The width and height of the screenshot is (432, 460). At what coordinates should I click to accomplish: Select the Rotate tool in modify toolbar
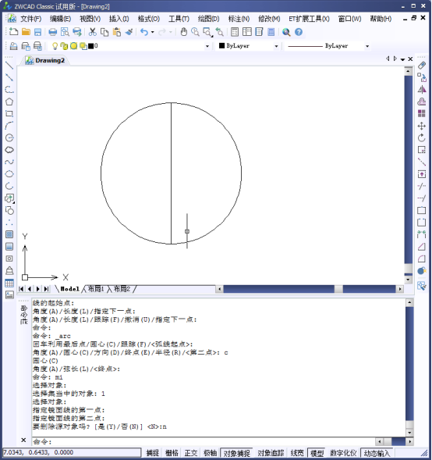(x=422, y=138)
